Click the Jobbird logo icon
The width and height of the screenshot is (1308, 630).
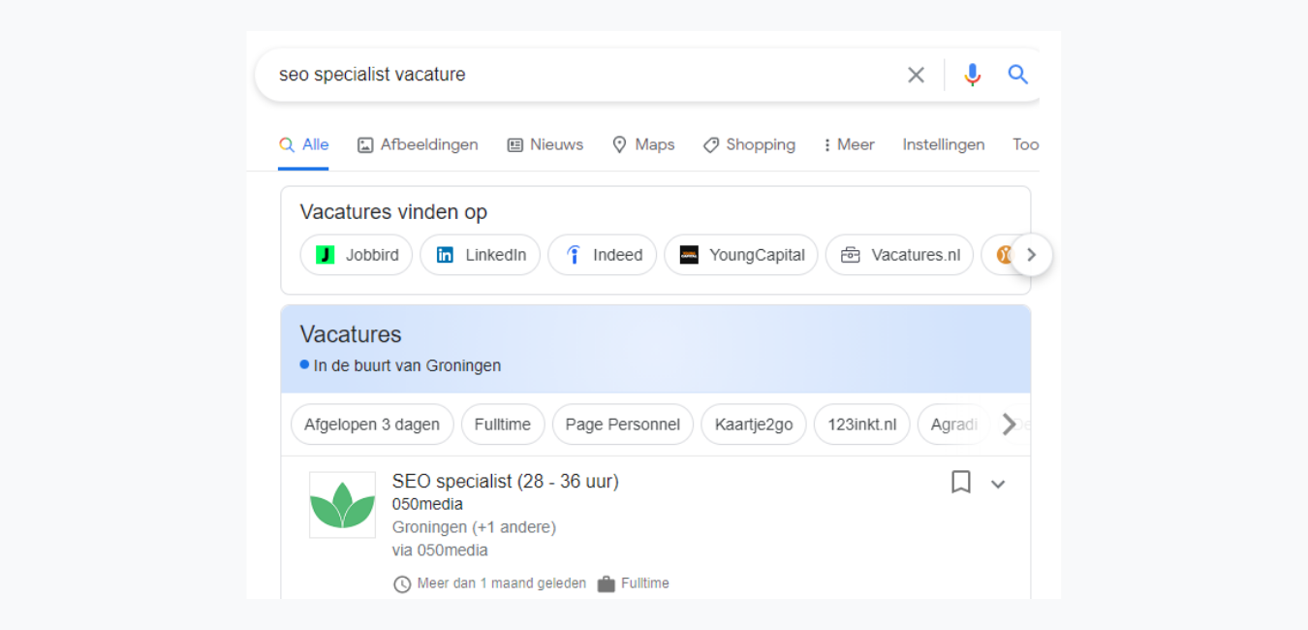point(326,255)
